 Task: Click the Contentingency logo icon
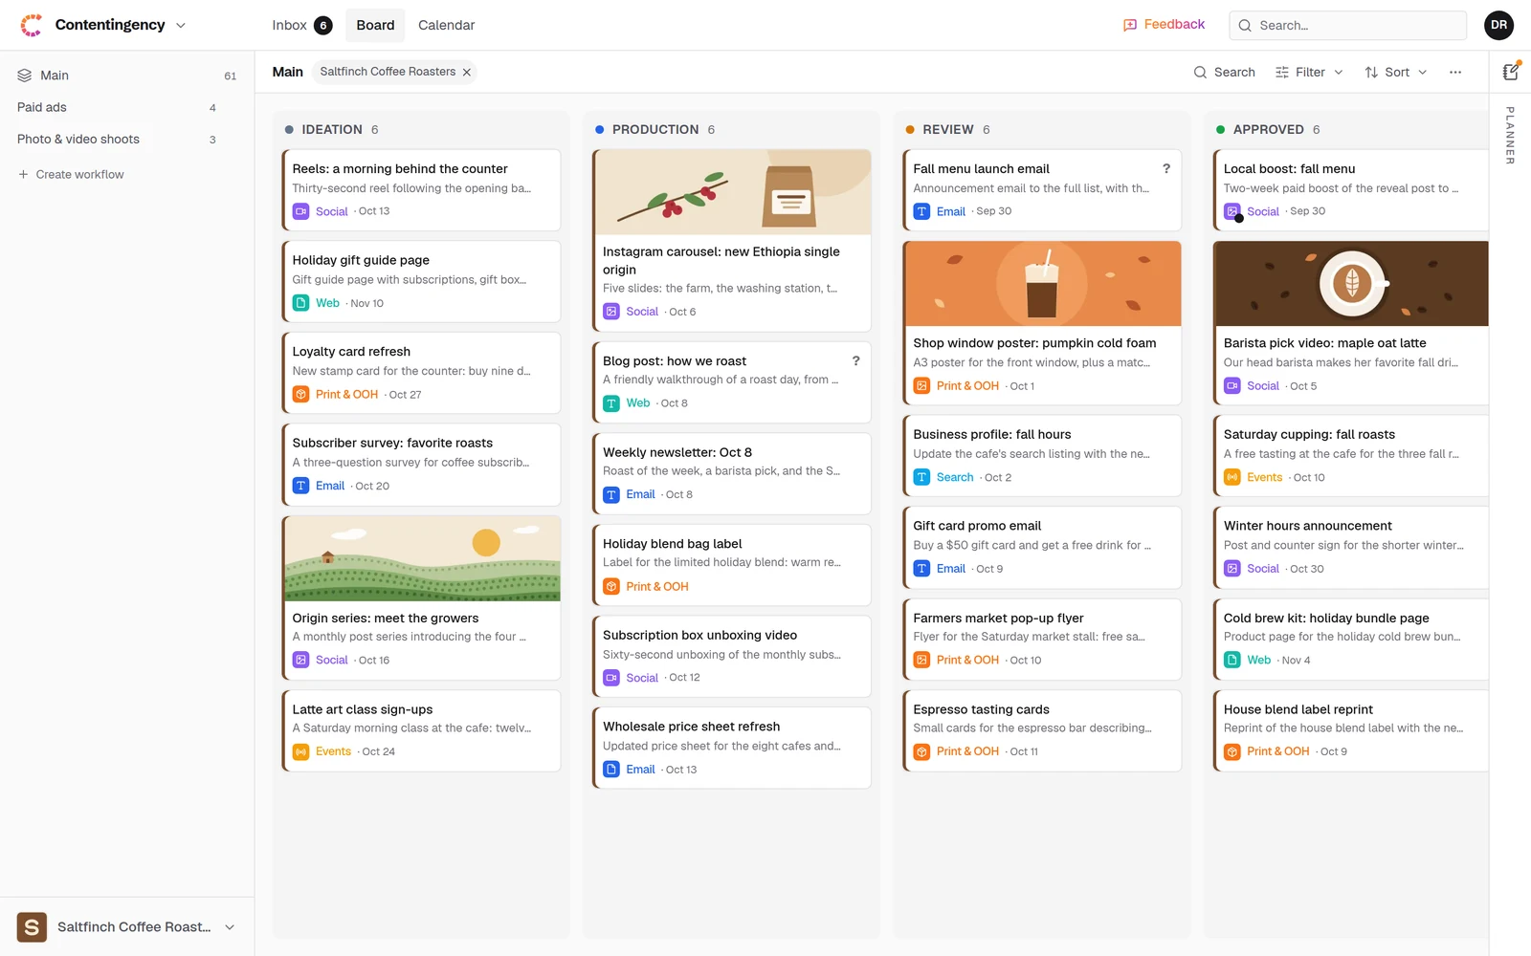point(32,25)
